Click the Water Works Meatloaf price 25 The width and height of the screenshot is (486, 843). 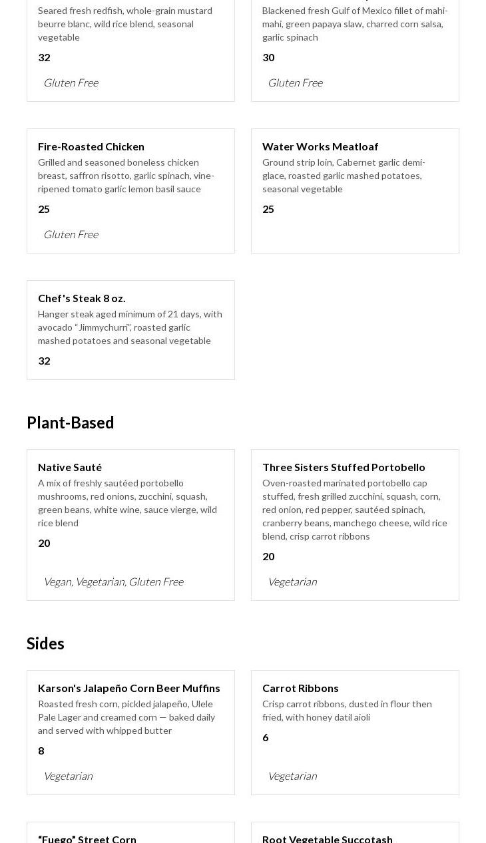tap(268, 209)
